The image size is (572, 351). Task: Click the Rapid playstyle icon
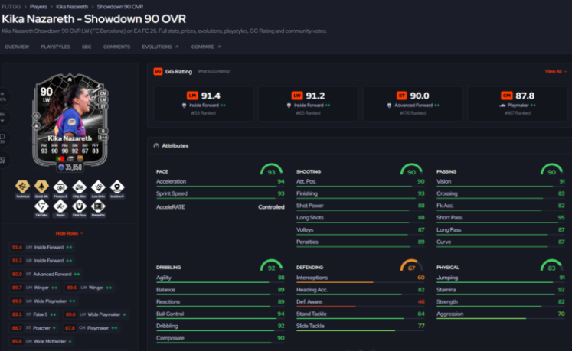pyautogui.click(x=60, y=206)
